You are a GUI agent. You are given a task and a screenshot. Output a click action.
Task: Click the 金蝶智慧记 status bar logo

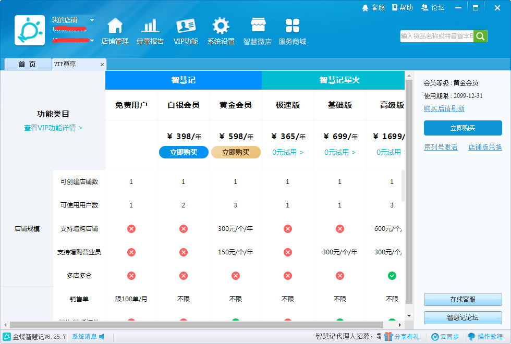point(6,337)
